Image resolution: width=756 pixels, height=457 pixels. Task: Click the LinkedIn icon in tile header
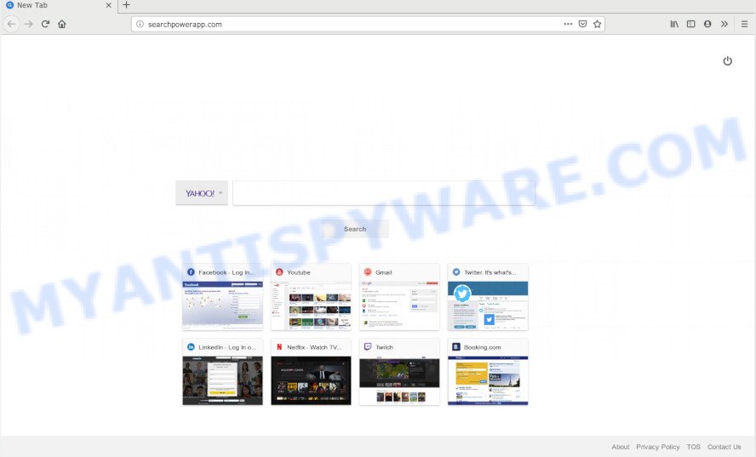[191, 347]
